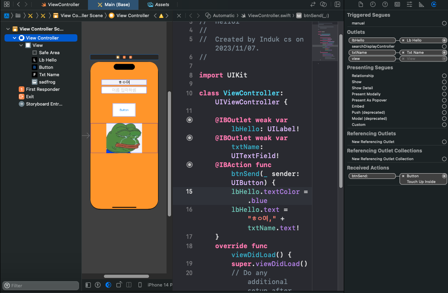
Task: Open the btnSend(_:) method jump menu
Action: [312, 15]
